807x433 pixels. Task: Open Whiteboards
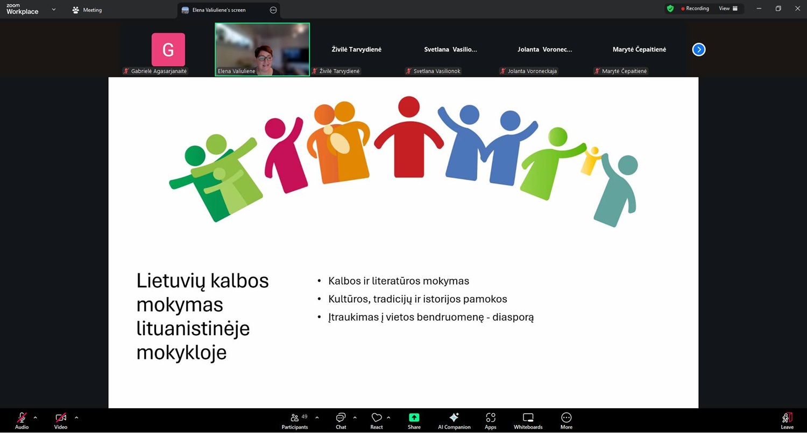pyautogui.click(x=528, y=421)
